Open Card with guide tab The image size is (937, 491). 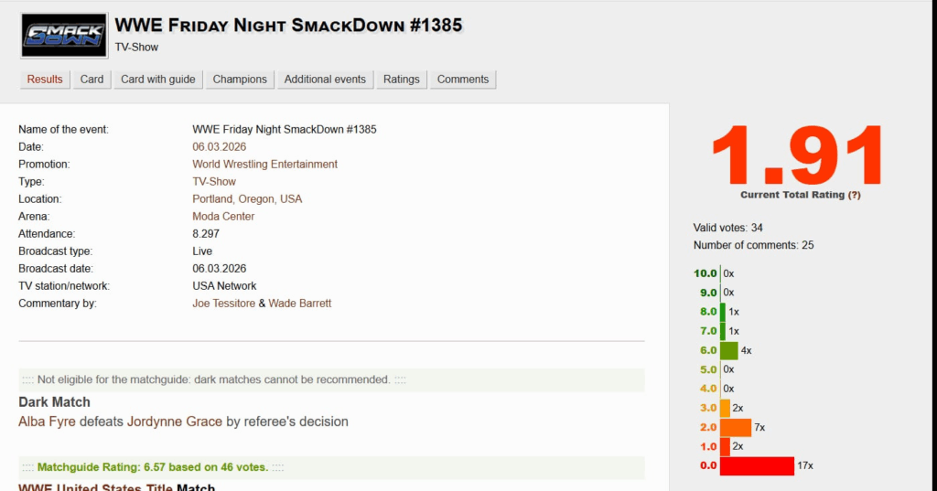coord(158,80)
